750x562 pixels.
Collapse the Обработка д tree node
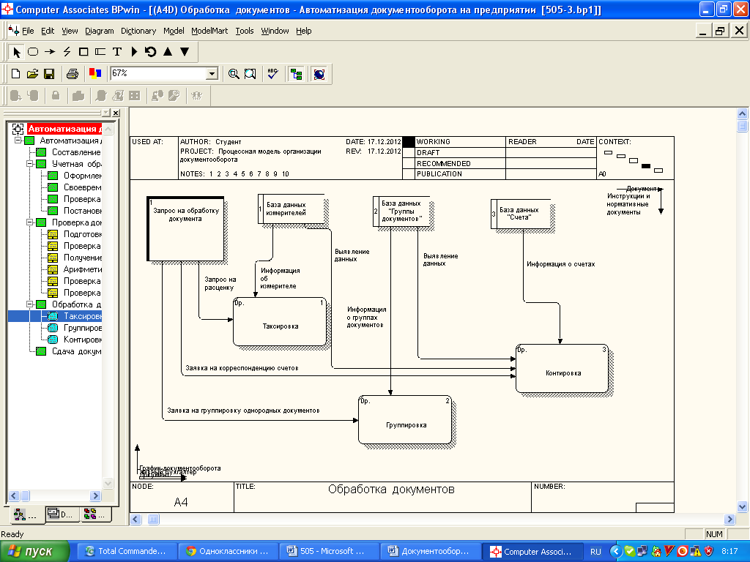[29, 304]
